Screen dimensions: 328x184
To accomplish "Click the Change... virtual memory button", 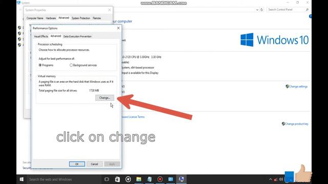I will 105,98.
